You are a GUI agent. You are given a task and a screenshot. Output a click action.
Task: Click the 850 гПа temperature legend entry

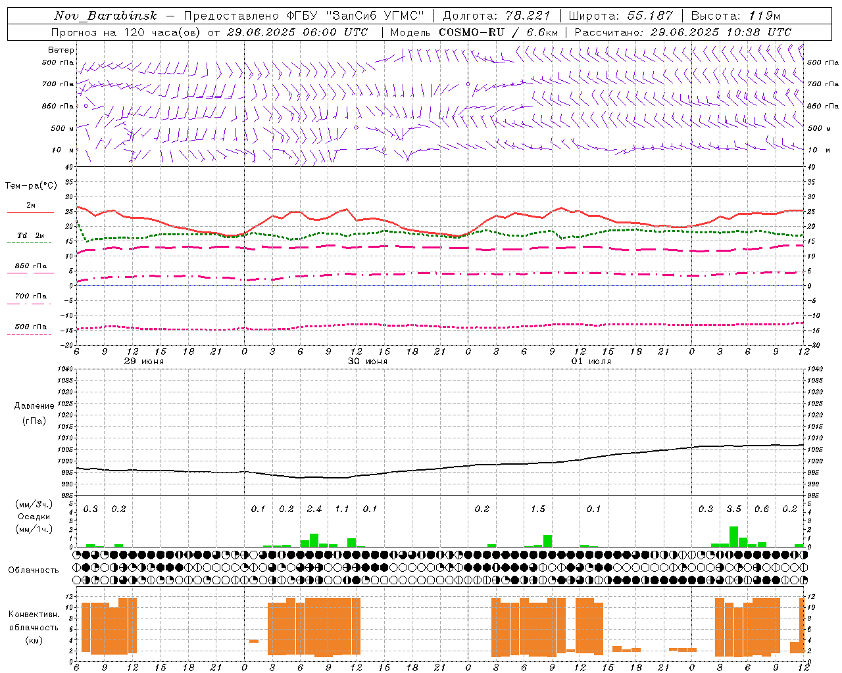click(x=30, y=266)
